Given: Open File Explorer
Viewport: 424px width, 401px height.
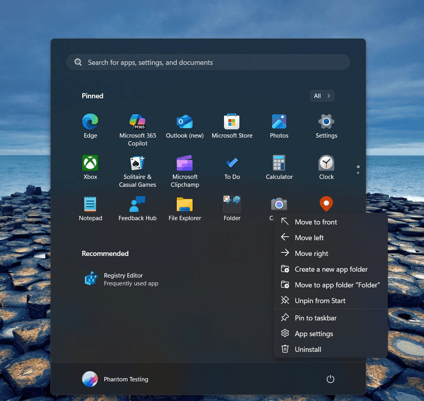Looking at the screenshot, I should coord(185,209).
